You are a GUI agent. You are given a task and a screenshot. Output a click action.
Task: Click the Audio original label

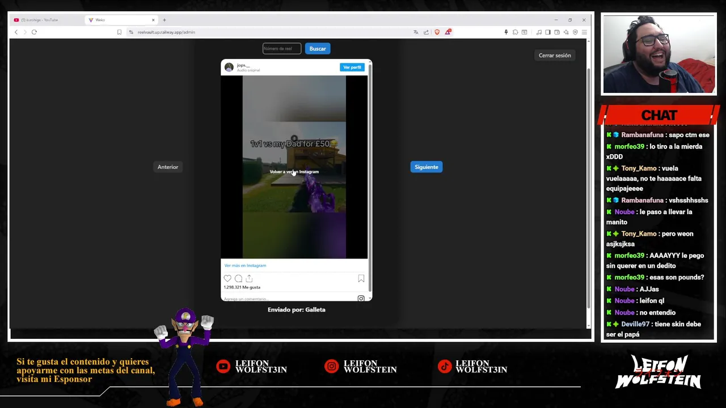pos(248,70)
